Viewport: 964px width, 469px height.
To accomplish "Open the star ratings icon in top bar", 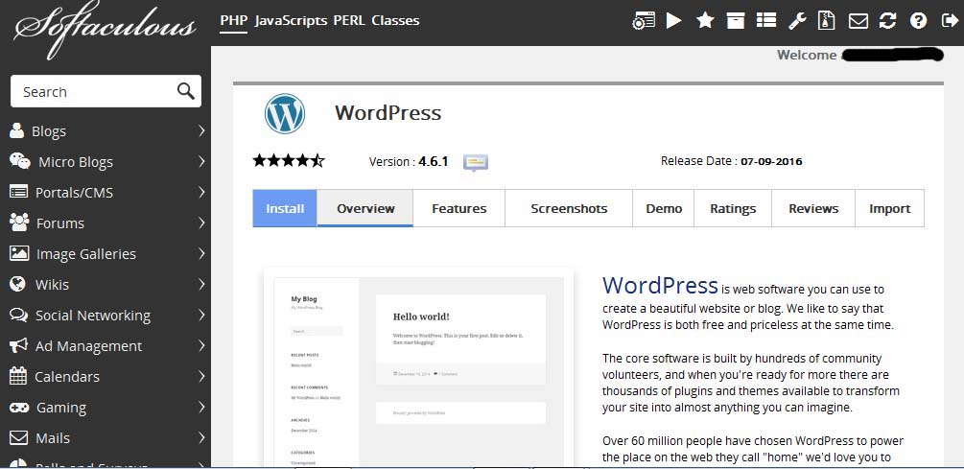I will (705, 20).
